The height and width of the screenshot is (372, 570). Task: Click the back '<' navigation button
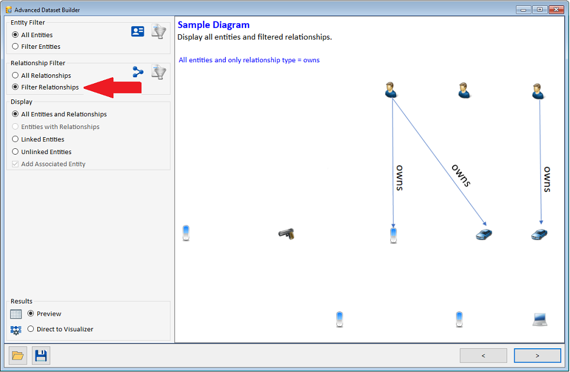[x=483, y=355]
